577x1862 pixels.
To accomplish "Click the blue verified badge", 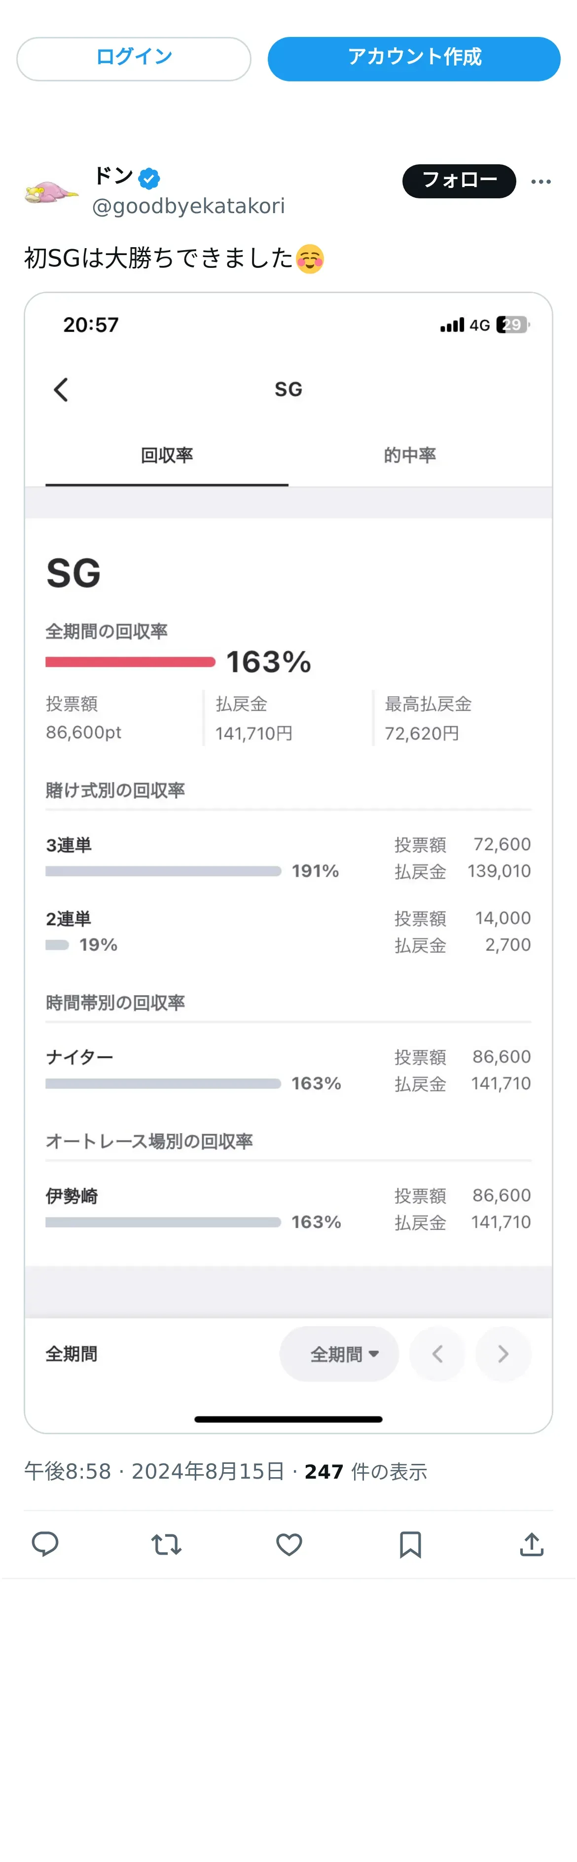I will [149, 178].
